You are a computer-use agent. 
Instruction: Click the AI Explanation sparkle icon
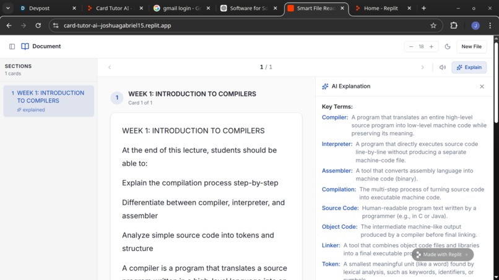tap(325, 87)
